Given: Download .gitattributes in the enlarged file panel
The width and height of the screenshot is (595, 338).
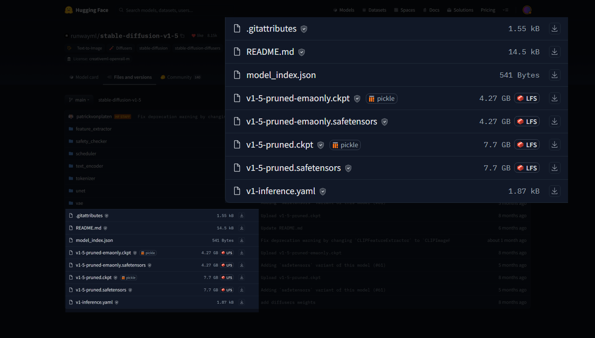Looking at the screenshot, I should [555, 28].
